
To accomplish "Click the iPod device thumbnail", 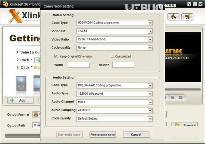I will coord(21,84).
